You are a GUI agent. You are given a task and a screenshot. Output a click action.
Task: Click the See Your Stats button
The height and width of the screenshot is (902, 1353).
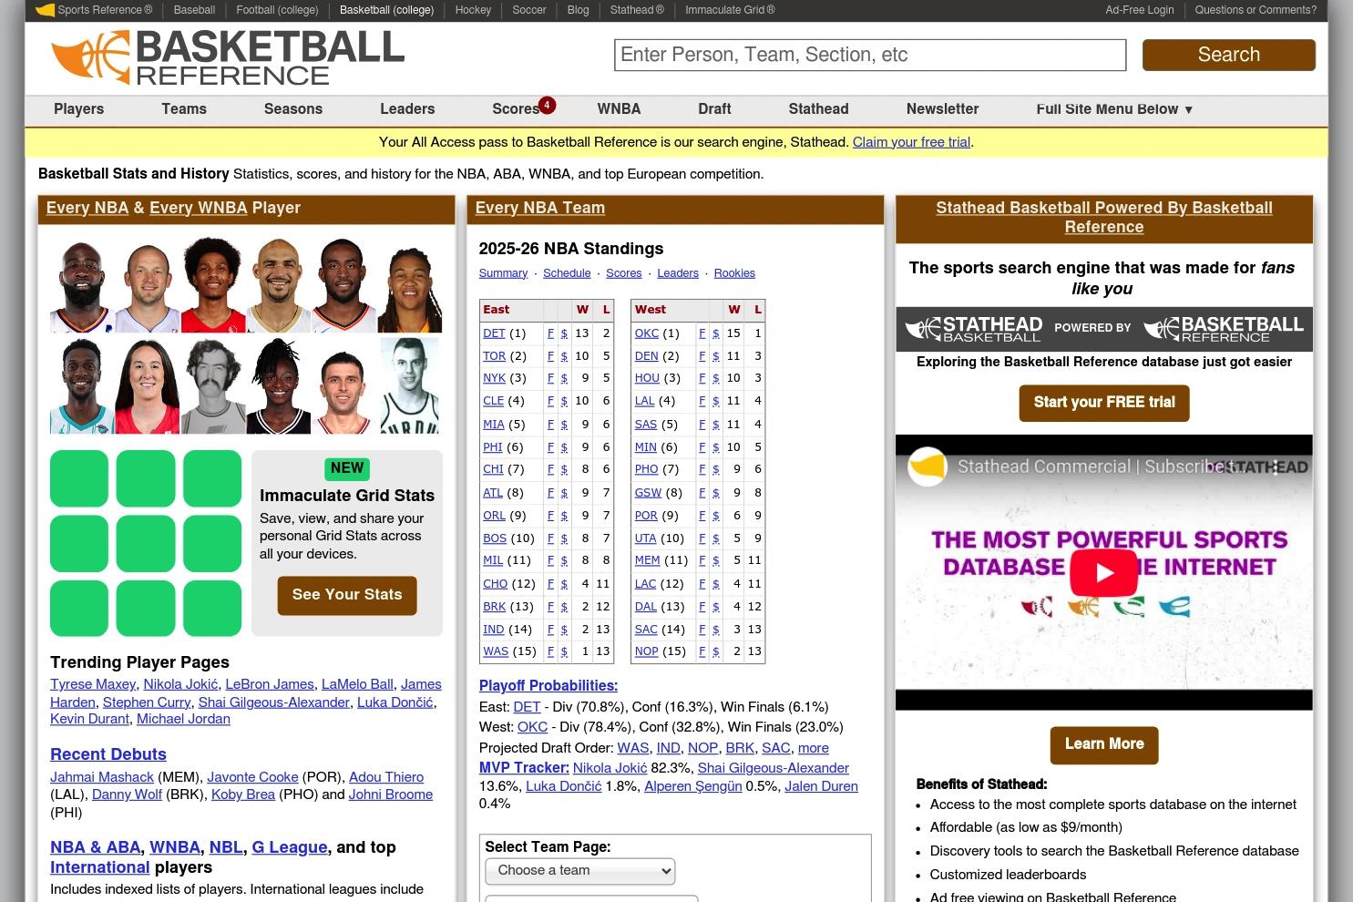(x=347, y=595)
